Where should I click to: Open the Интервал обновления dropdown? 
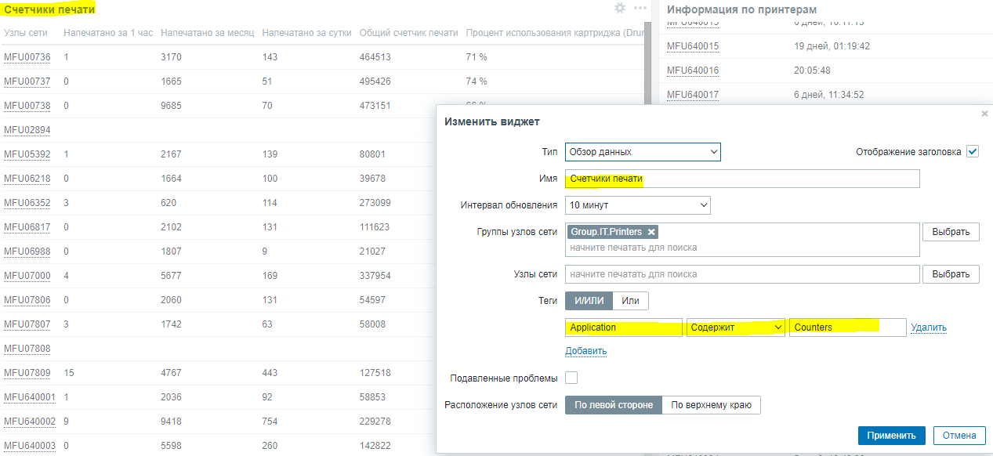[637, 205]
